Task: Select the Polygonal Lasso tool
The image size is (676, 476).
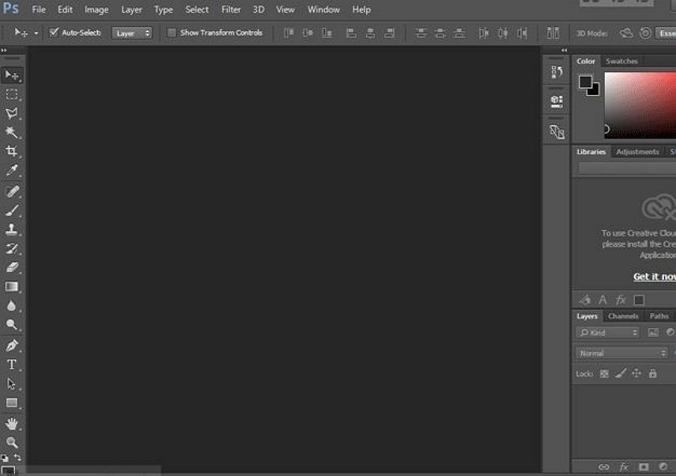Action: (x=12, y=113)
